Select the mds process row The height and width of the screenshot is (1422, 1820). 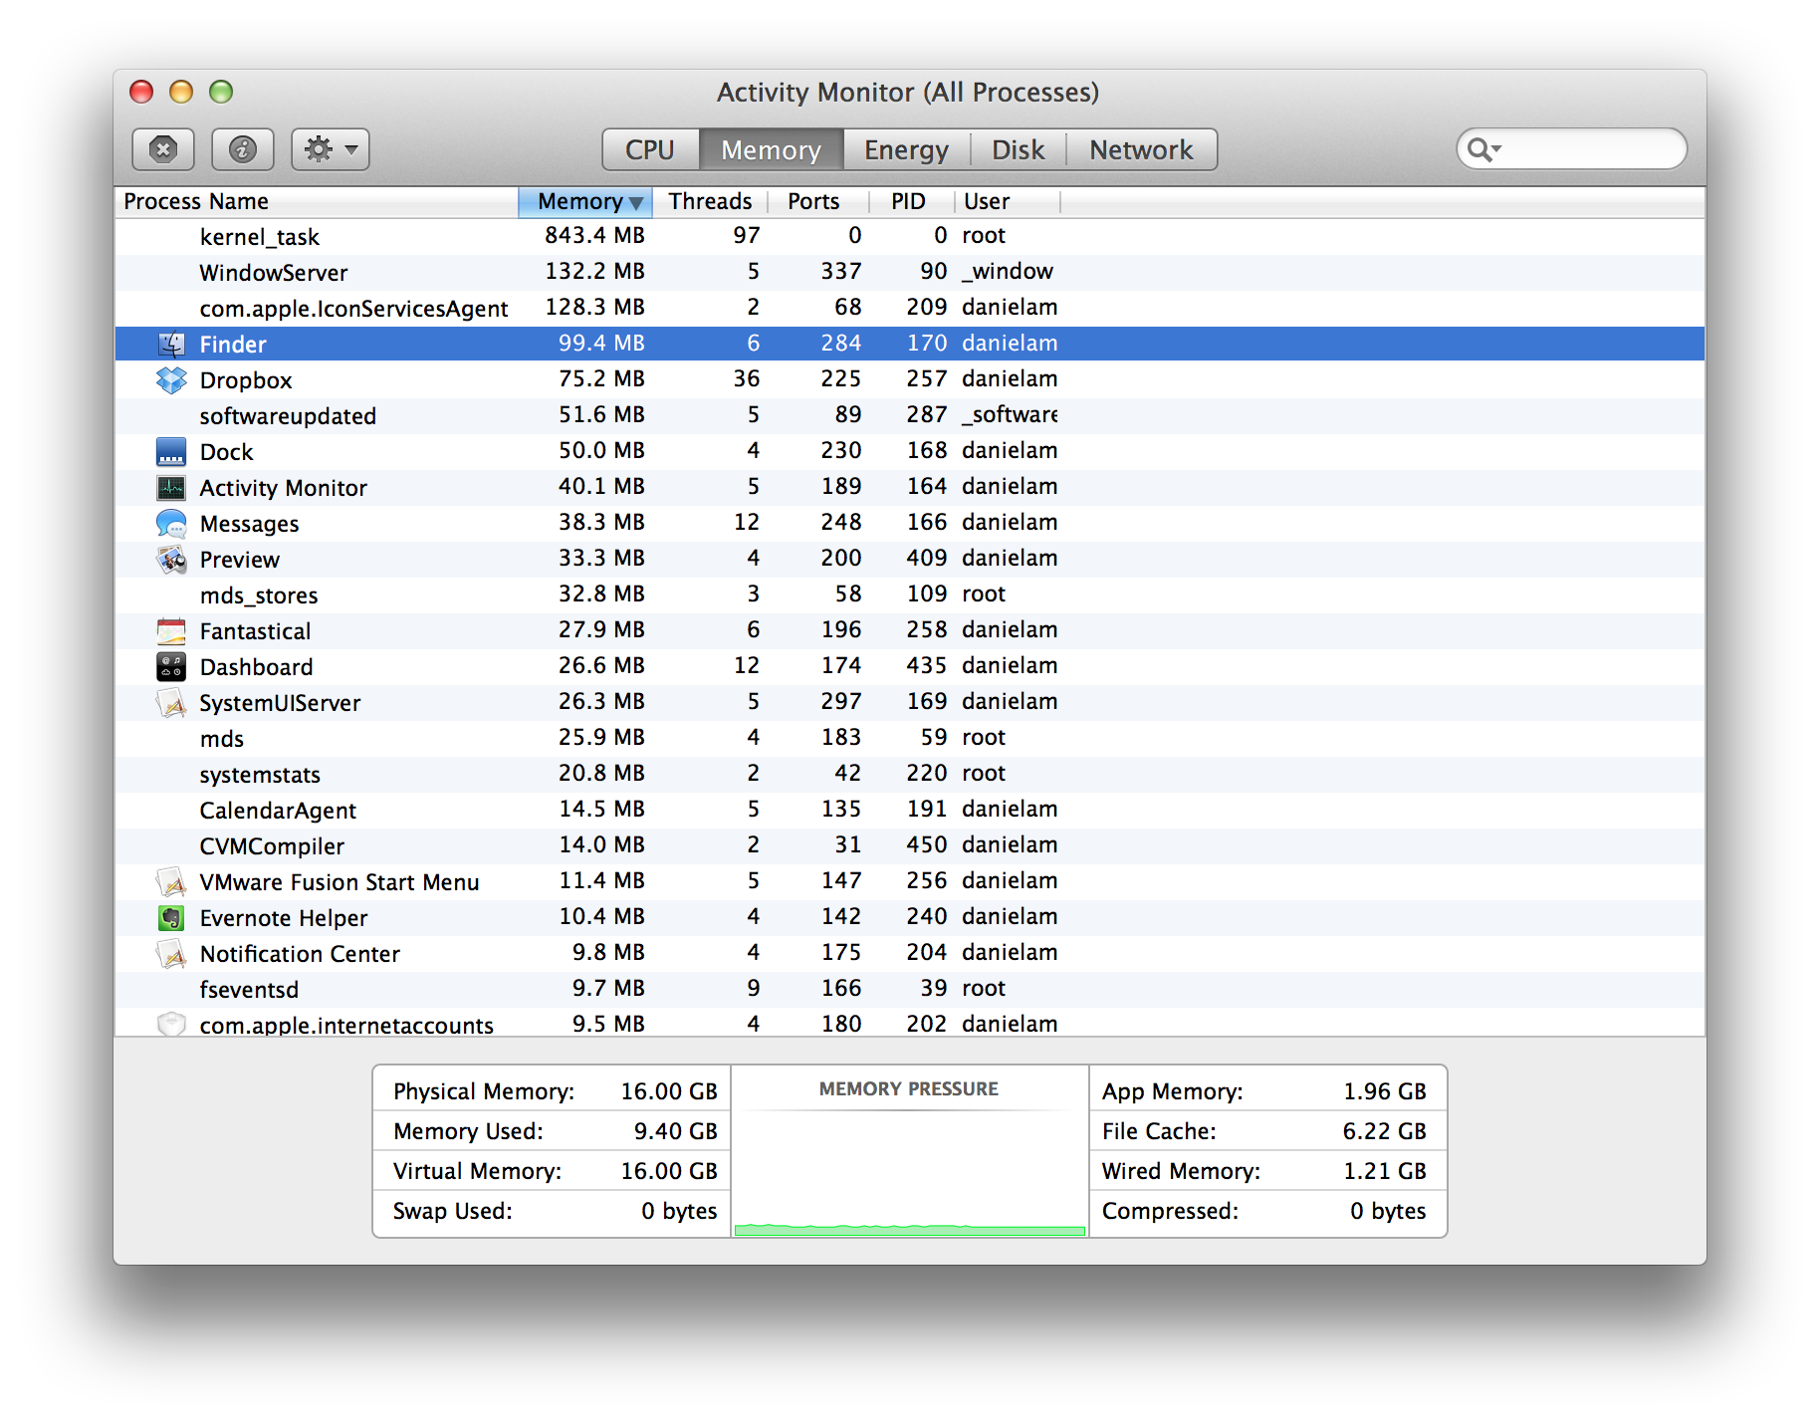909,738
